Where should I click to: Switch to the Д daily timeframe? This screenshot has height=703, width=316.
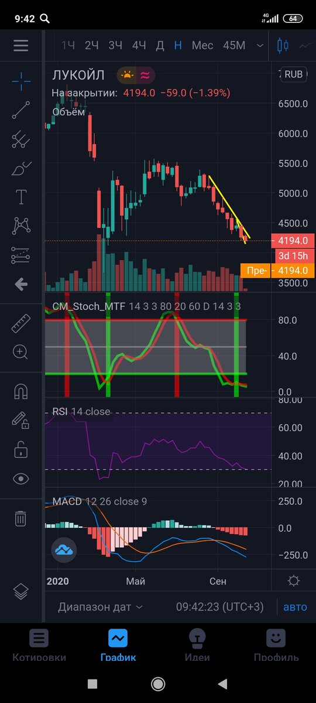(160, 45)
